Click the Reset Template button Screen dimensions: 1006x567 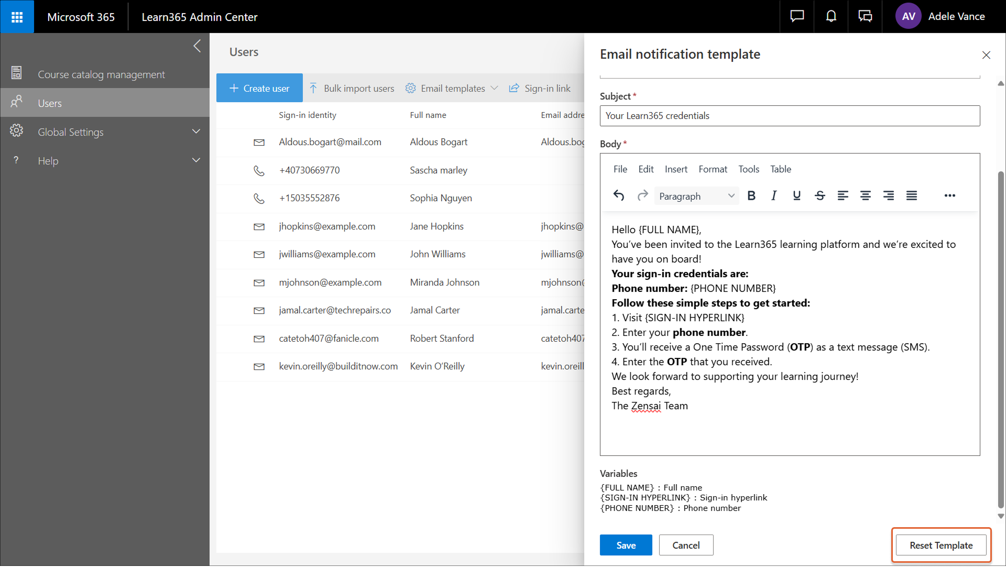tap(941, 545)
